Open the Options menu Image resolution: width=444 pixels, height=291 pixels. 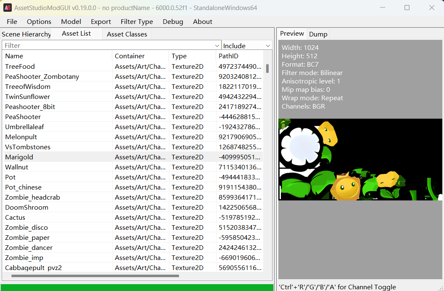click(39, 22)
